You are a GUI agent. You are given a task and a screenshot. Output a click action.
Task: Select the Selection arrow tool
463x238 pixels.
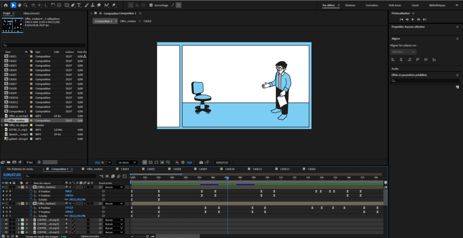point(13,5)
